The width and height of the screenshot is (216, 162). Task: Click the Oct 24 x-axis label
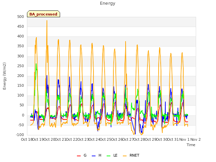pyautogui.click(x=94, y=139)
